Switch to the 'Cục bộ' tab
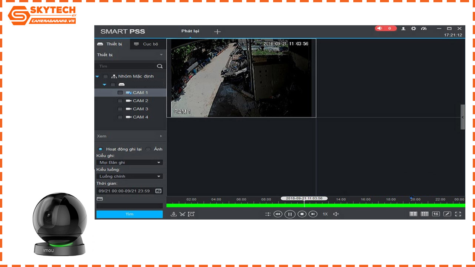The height and width of the screenshot is (267, 475). click(x=147, y=44)
